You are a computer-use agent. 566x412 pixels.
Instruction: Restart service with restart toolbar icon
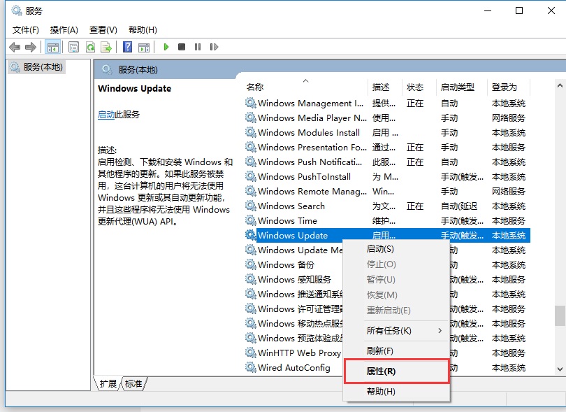[214, 47]
